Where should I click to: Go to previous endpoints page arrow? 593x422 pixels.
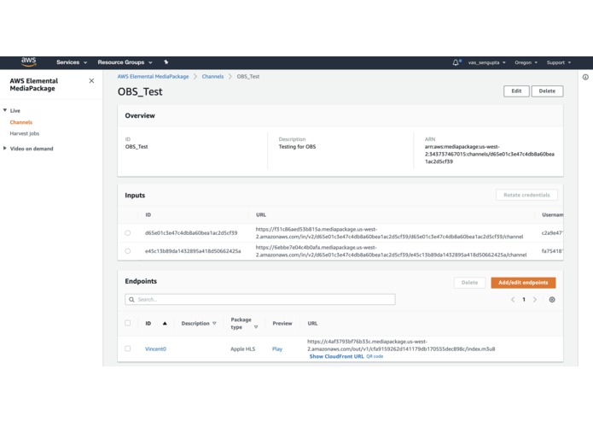pyautogui.click(x=513, y=299)
